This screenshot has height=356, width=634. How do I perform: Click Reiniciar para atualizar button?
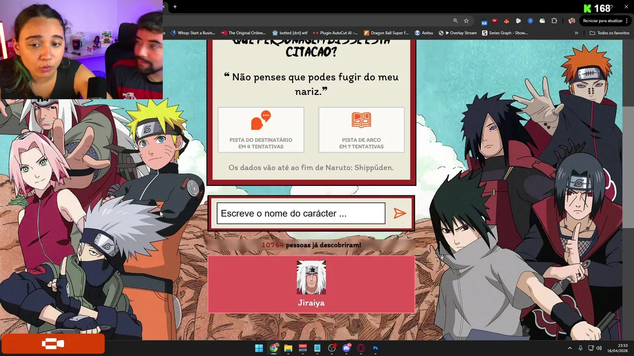coord(602,21)
